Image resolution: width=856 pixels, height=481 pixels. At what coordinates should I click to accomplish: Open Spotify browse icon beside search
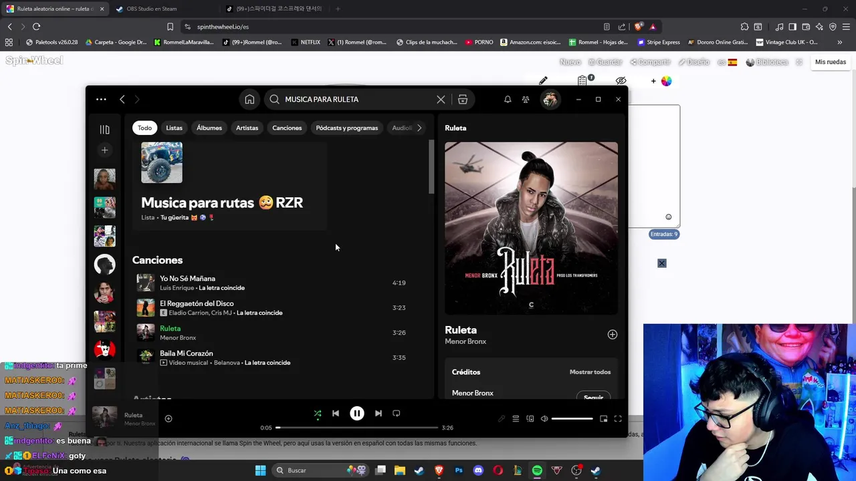tap(463, 100)
